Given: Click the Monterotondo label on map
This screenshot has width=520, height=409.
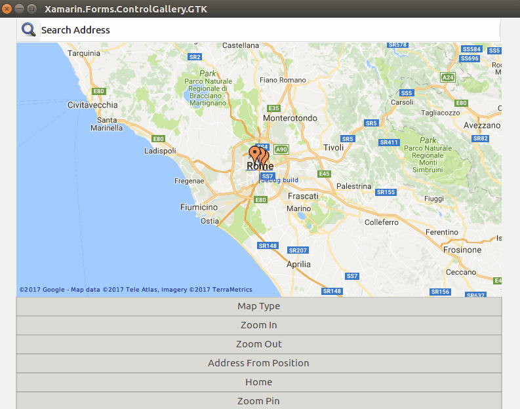Looking at the screenshot, I should pyautogui.click(x=290, y=118).
